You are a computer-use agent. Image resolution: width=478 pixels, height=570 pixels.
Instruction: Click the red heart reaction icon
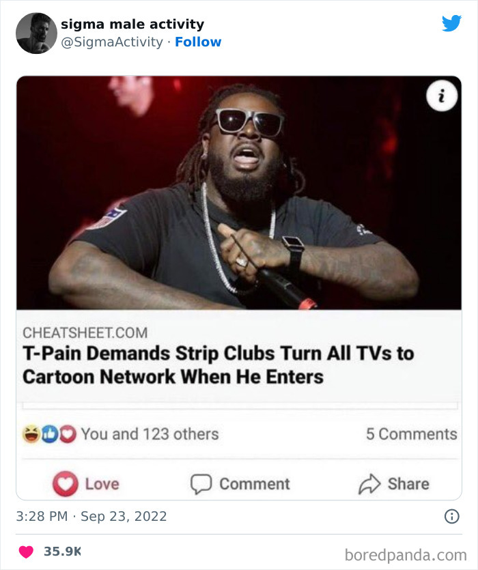(x=68, y=434)
